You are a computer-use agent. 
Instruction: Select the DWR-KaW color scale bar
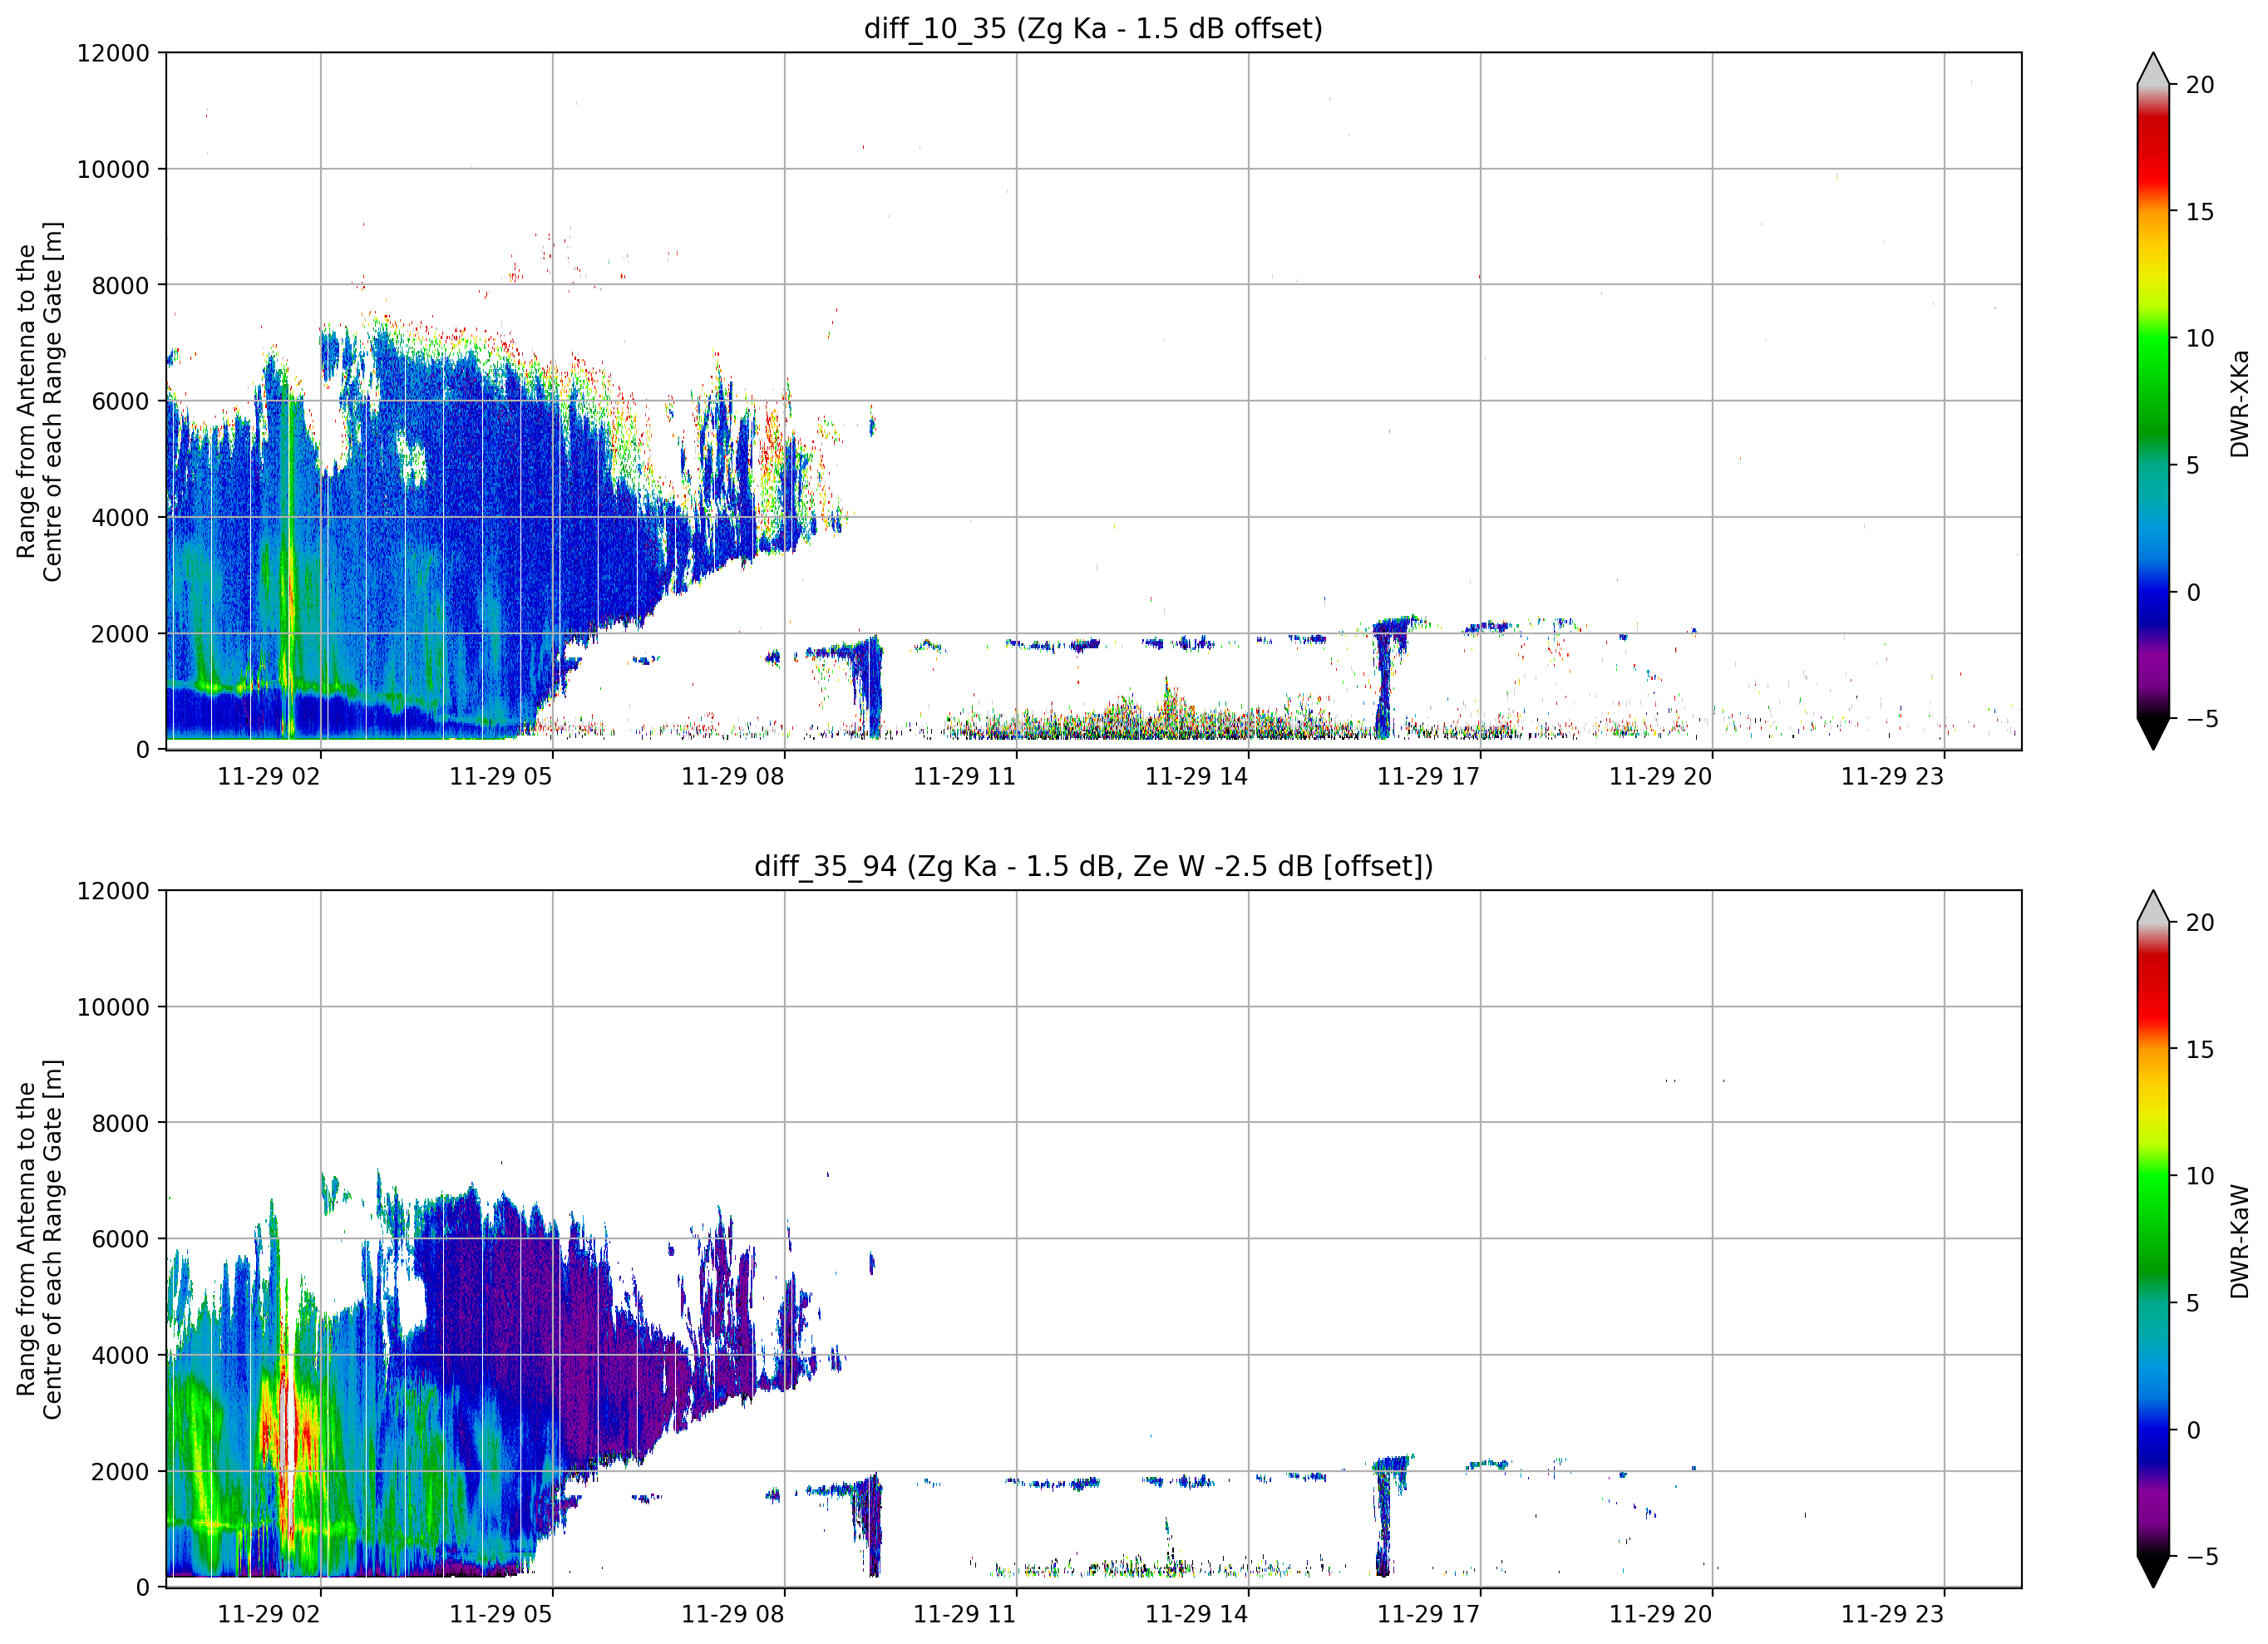pos(2153,1239)
